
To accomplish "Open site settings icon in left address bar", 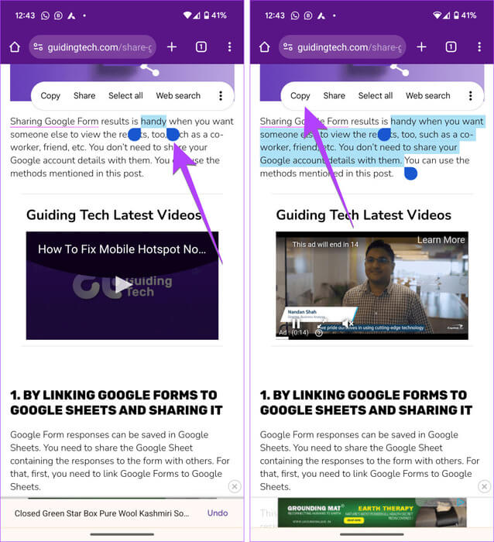I will [x=38, y=47].
